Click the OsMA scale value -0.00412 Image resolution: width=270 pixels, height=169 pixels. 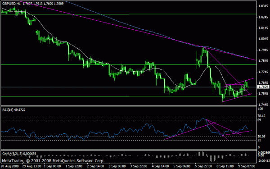point(264,161)
